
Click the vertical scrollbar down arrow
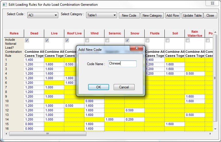(215, 129)
